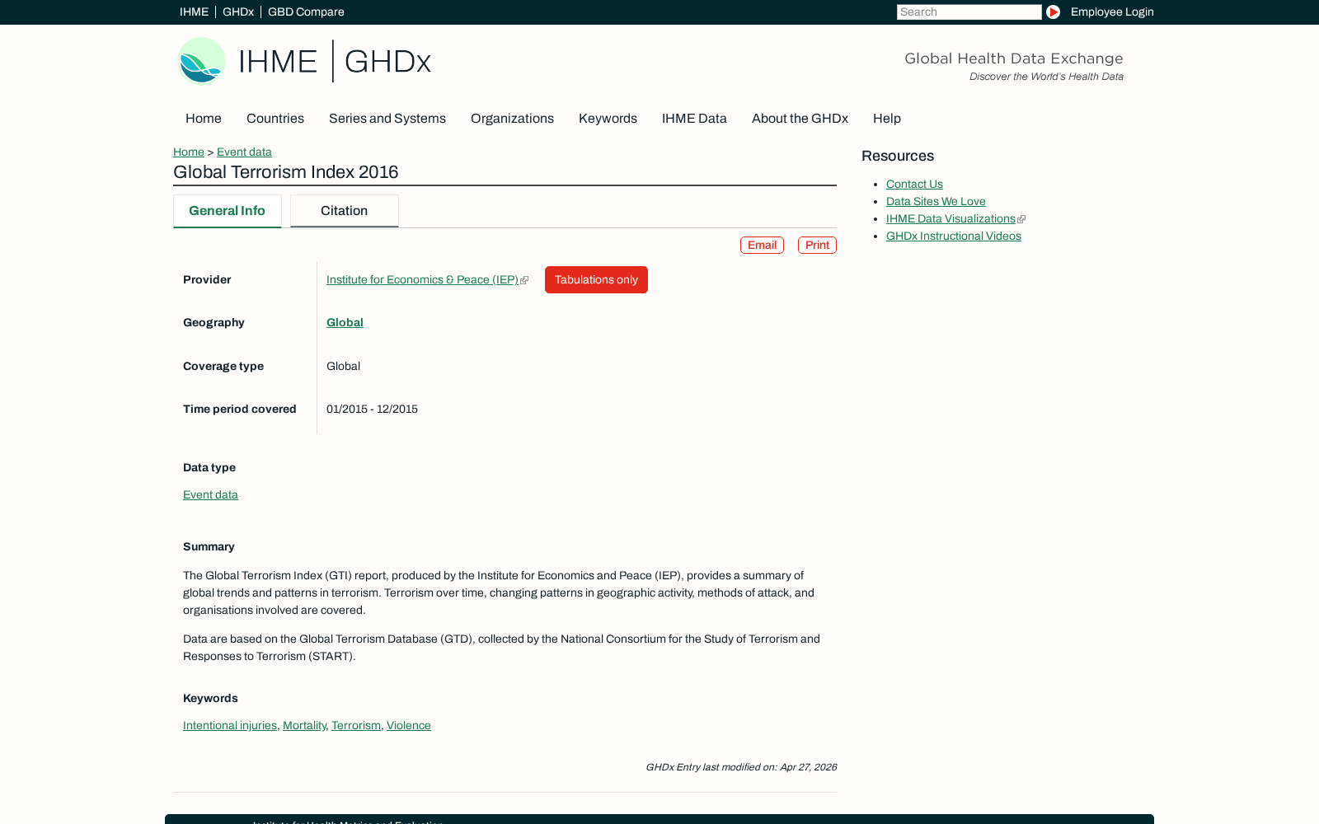Click the Home breadcrumb link
1319x824 pixels.
click(189, 152)
